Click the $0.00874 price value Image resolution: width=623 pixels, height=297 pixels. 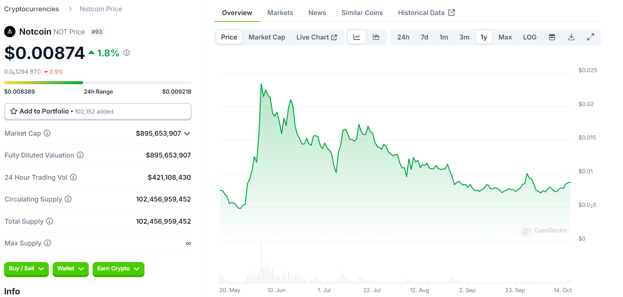pos(44,53)
